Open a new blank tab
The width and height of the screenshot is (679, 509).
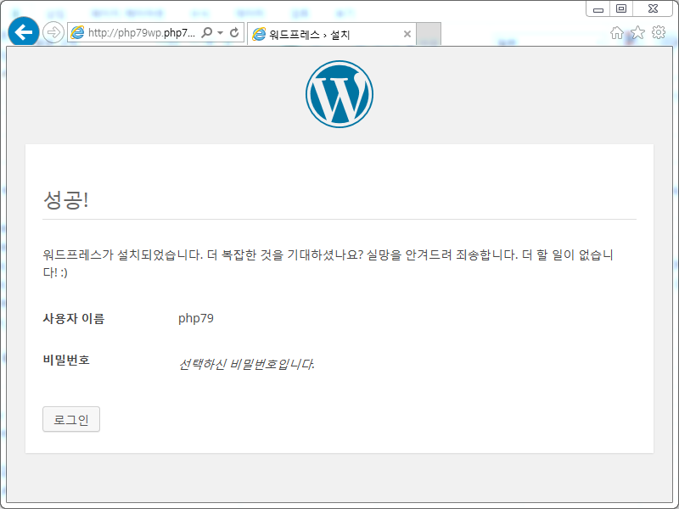pyautogui.click(x=429, y=34)
